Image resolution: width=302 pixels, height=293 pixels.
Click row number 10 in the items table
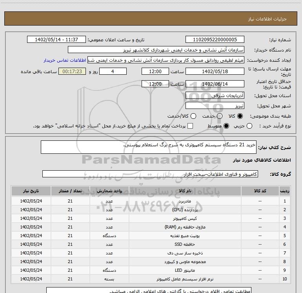pyautogui.click(x=285, y=279)
